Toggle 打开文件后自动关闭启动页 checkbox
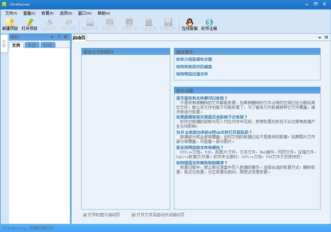The height and width of the screenshot is (232, 331). (134, 215)
